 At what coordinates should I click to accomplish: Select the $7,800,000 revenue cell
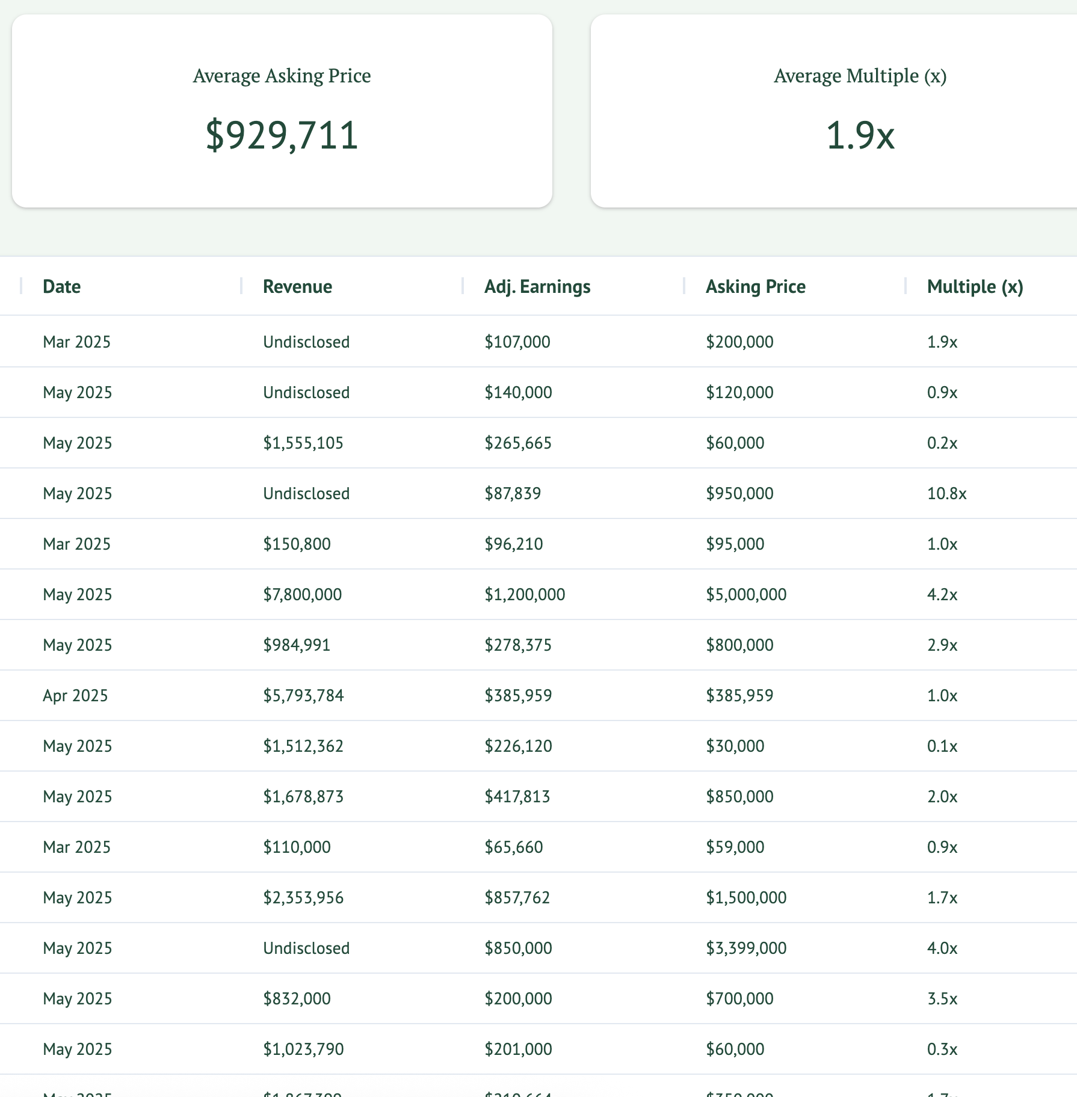pyautogui.click(x=302, y=594)
